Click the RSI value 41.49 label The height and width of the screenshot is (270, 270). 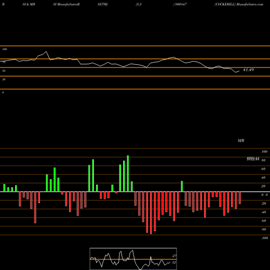coord(248,70)
